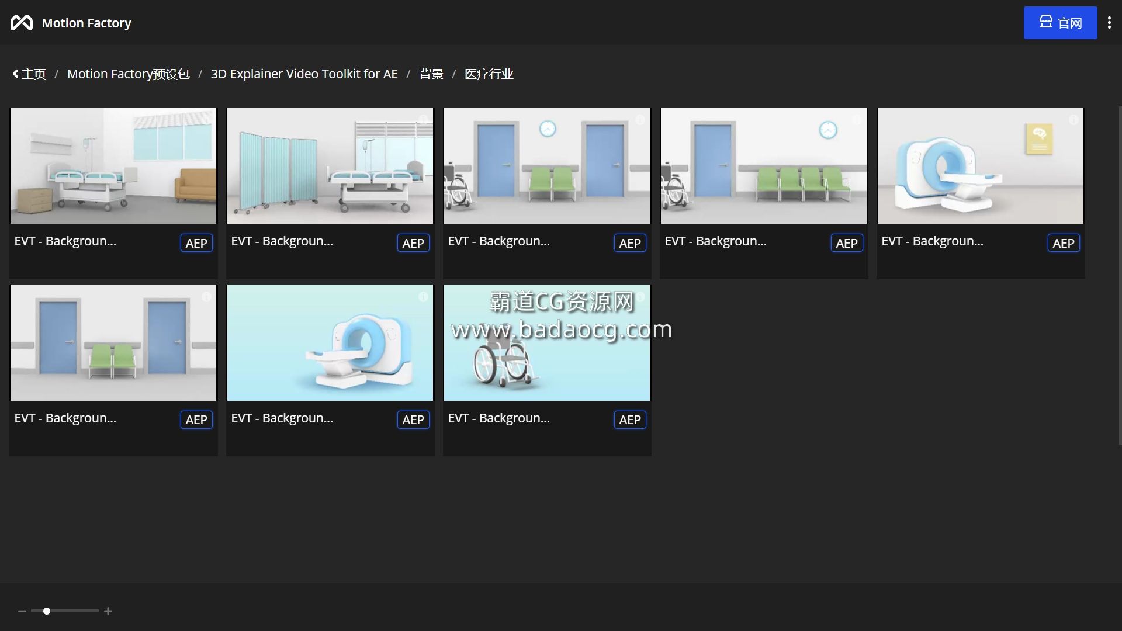This screenshot has height=631, width=1122.
Task: Show info icon on MRI blue background thumbnail
Action: click(423, 297)
